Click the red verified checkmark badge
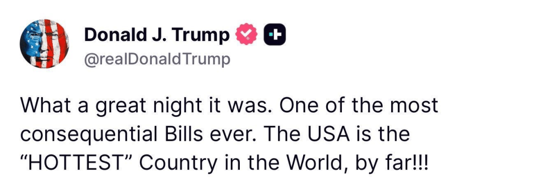 pos(246,35)
